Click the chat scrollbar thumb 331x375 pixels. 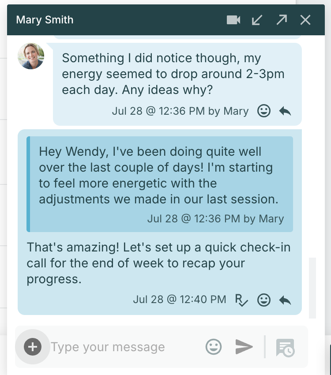point(312,288)
